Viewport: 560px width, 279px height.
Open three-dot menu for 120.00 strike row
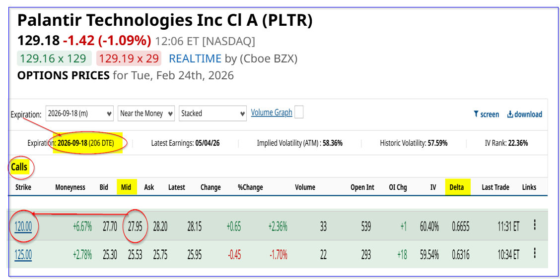pyautogui.click(x=535, y=225)
